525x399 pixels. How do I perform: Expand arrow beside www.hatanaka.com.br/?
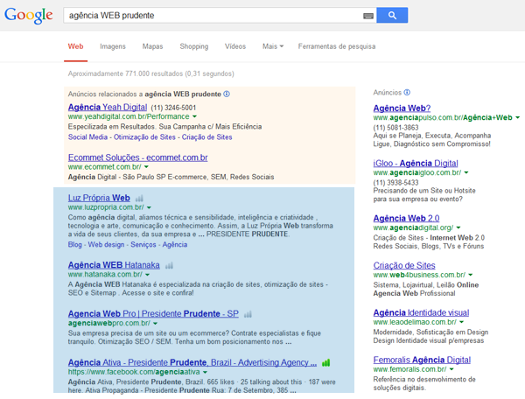tap(147, 275)
